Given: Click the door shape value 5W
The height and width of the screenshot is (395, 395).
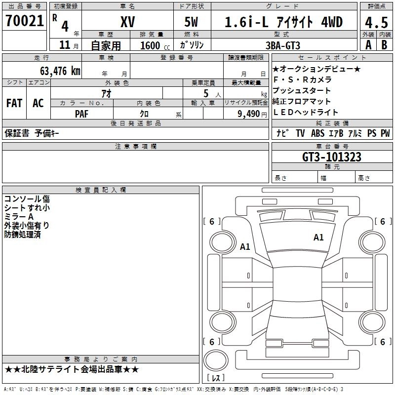Looking at the screenshot, I should click(191, 22).
